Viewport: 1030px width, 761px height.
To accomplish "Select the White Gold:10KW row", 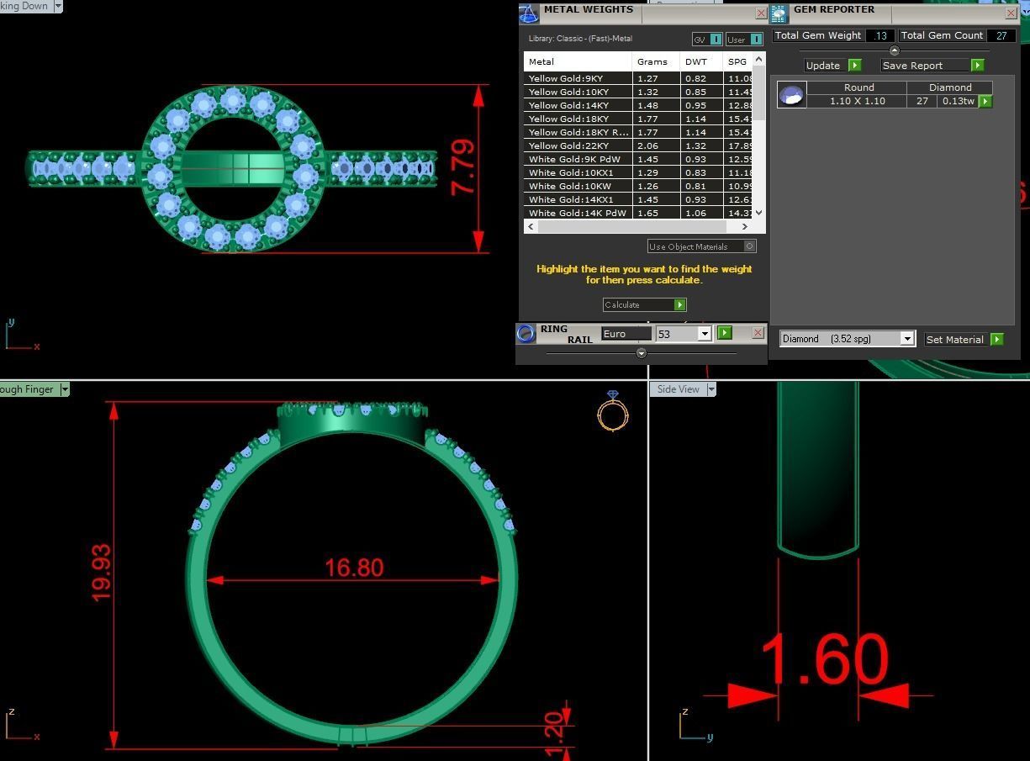I will [638, 186].
